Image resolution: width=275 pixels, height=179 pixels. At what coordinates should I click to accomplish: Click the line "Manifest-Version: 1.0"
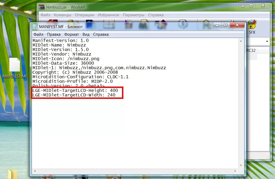point(61,40)
